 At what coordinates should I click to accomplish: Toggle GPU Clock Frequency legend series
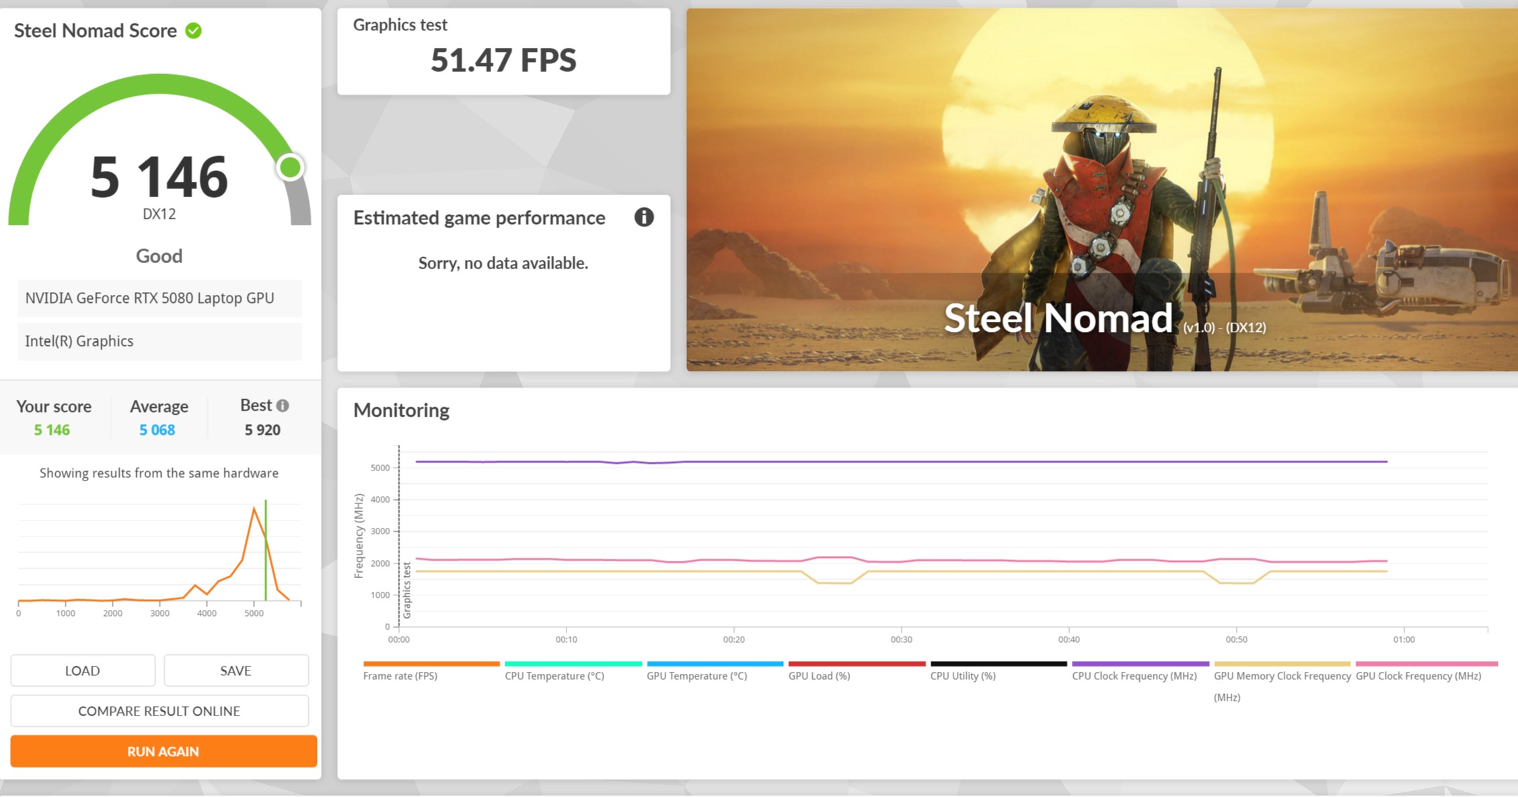click(1418, 676)
